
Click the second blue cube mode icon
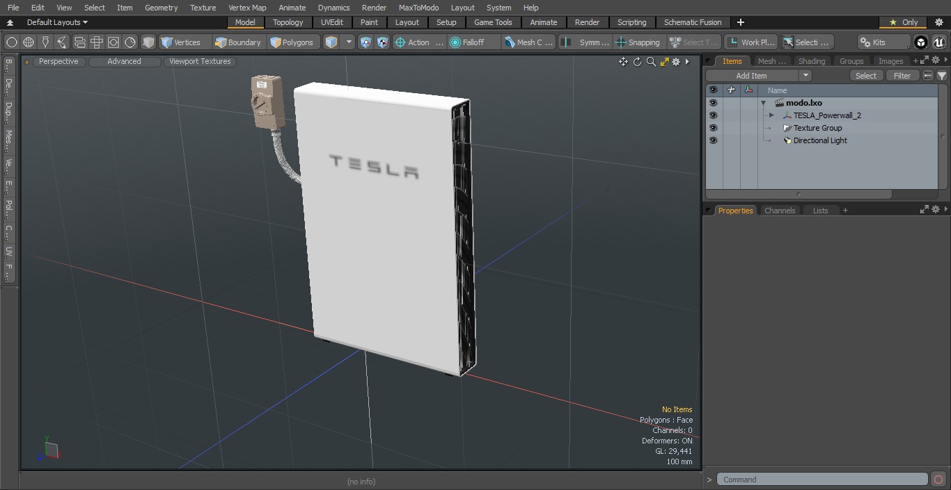382,42
